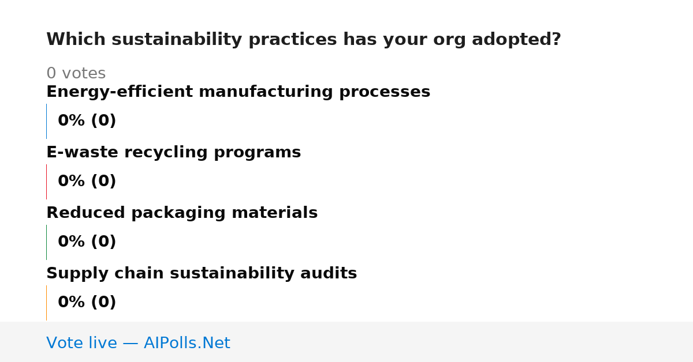Click 0% (0) result under supply chain audits

coord(87,303)
